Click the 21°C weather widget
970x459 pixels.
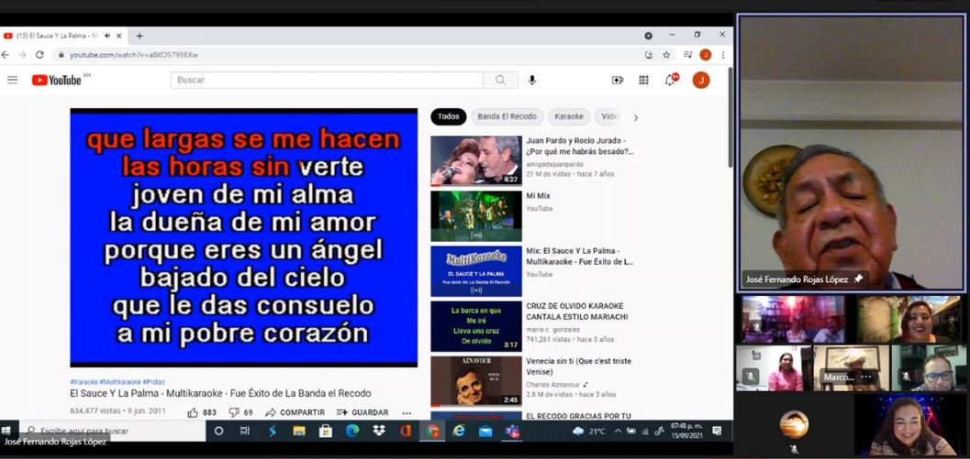point(588,432)
